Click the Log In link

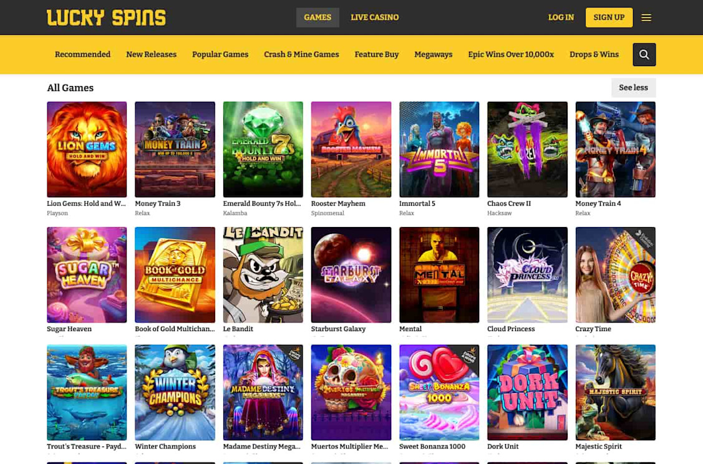pos(561,17)
